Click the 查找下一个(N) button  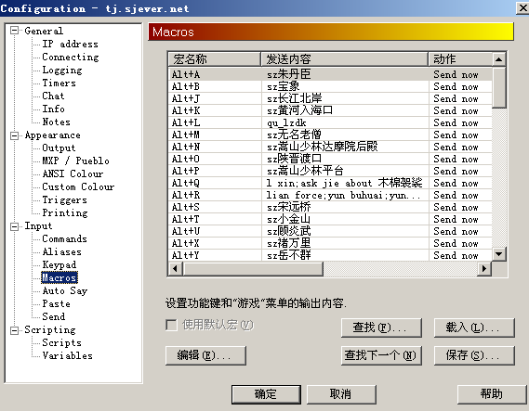381,355
